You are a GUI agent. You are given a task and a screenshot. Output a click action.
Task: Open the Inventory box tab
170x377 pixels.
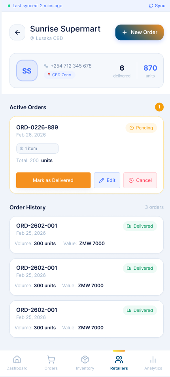(x=85, y=363)
